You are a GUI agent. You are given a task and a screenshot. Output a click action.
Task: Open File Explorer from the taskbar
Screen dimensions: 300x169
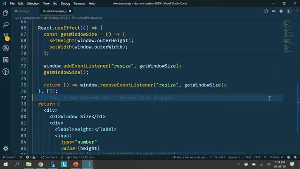pos(29,164)
